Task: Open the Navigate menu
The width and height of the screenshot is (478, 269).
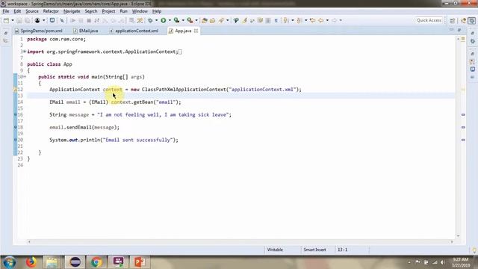Action: (x=72, y=11)
